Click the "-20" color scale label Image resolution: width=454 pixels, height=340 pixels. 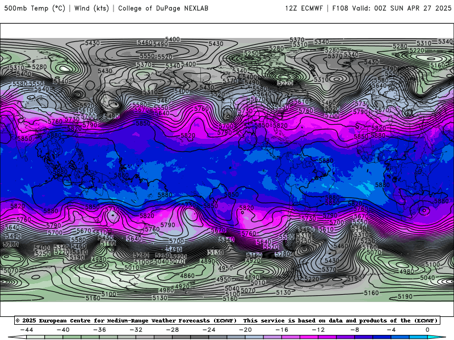point(245,330)
